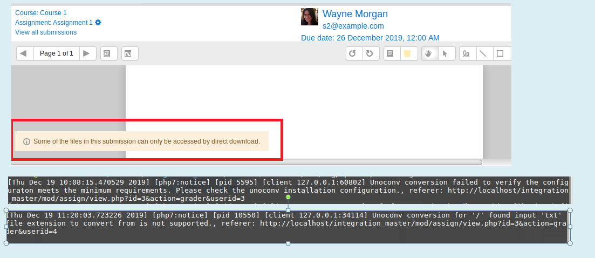595x258 pixels.
Task: Choose the select arrow tool
Action: click(447, 53)
